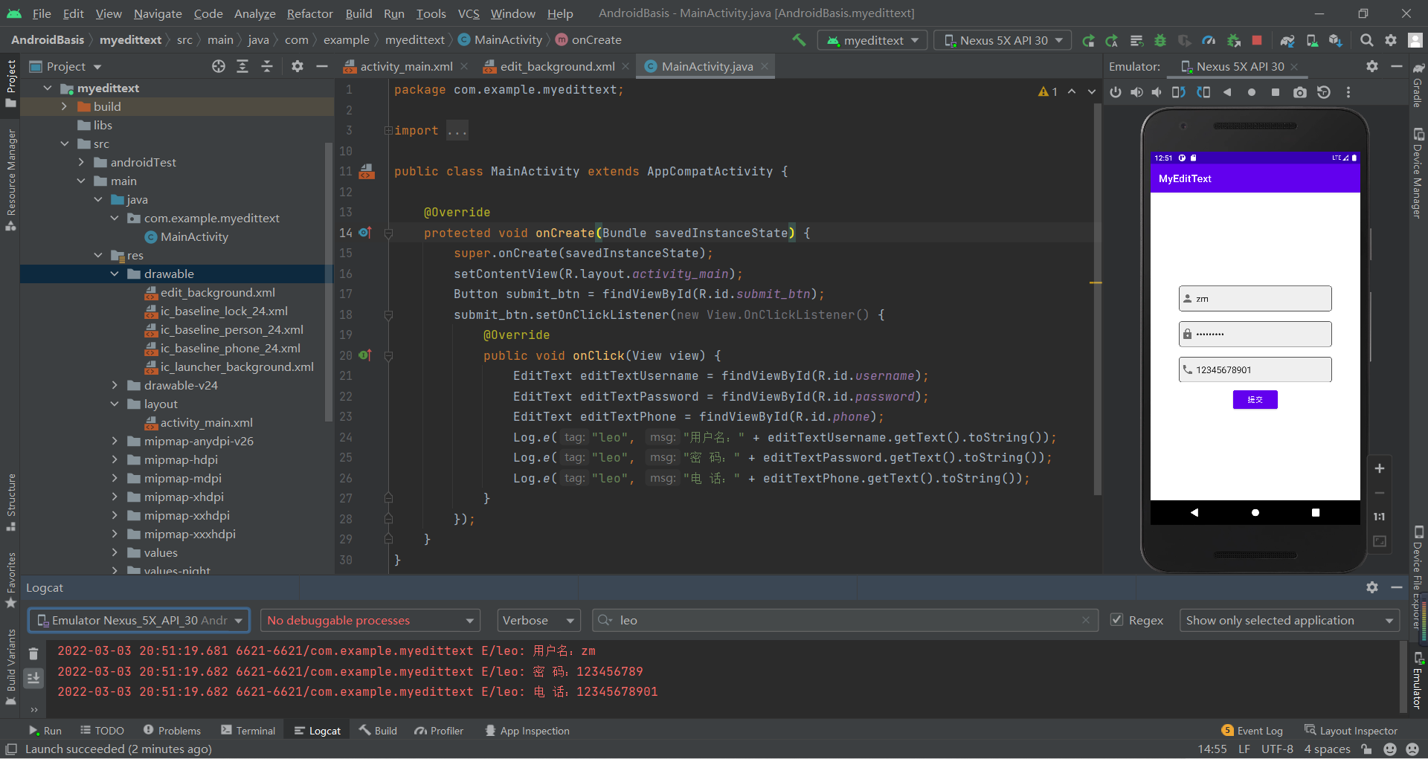
Task: Open the App Inspection tool window
Action: pos(527,731)
